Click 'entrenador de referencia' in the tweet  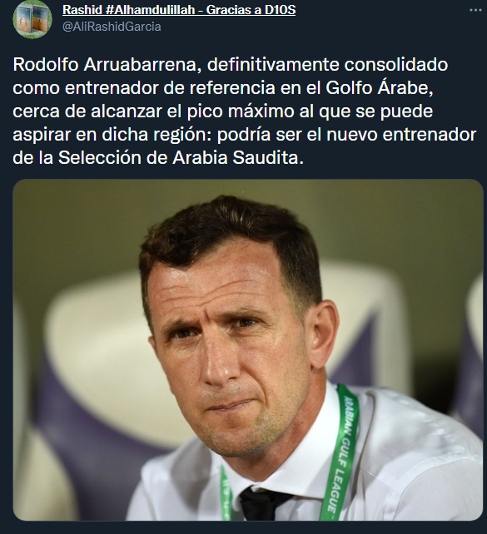(x=170, y=88)
